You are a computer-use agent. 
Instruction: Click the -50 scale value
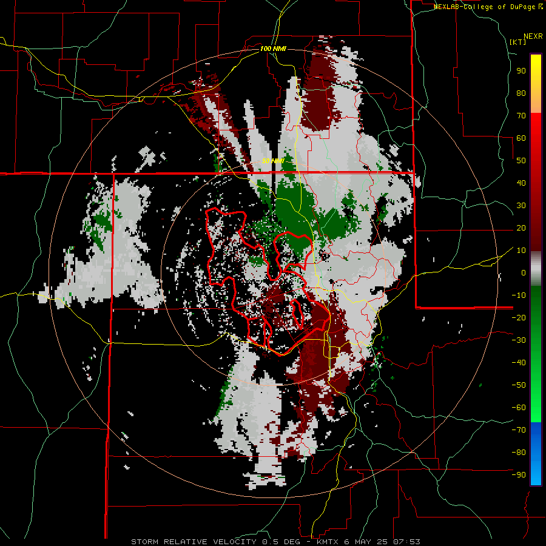tap(519, 385)
